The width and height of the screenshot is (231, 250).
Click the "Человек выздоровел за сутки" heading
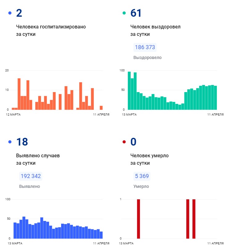[x=155, y=30]
